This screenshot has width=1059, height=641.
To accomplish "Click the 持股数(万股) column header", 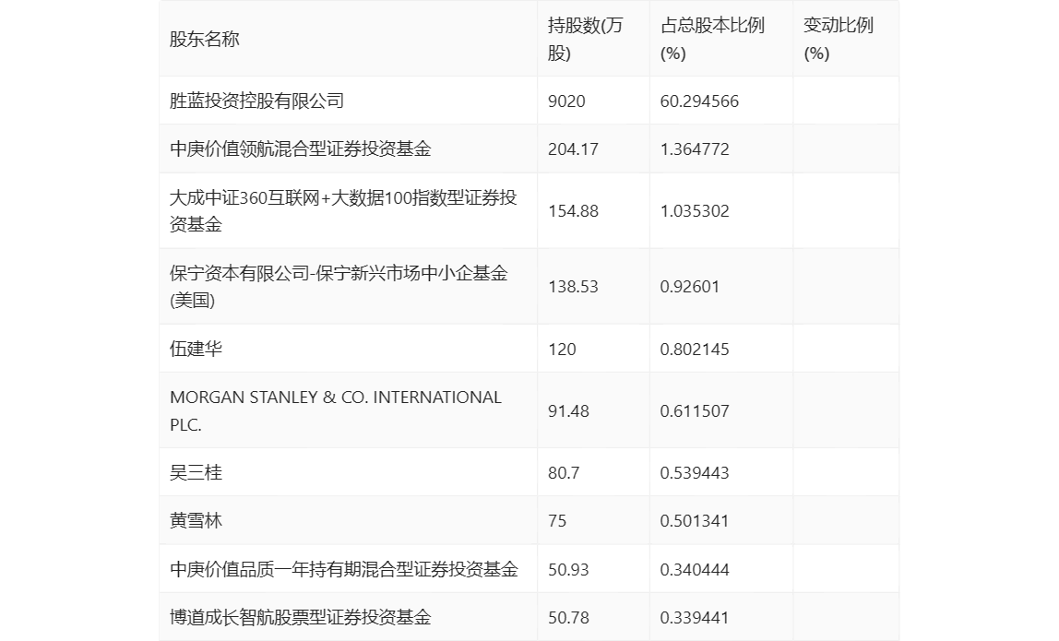I will tap(585, 39).
